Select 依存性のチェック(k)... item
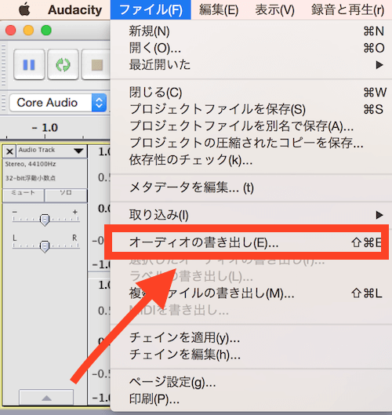The image size is (392, 415). click(251, 159)
